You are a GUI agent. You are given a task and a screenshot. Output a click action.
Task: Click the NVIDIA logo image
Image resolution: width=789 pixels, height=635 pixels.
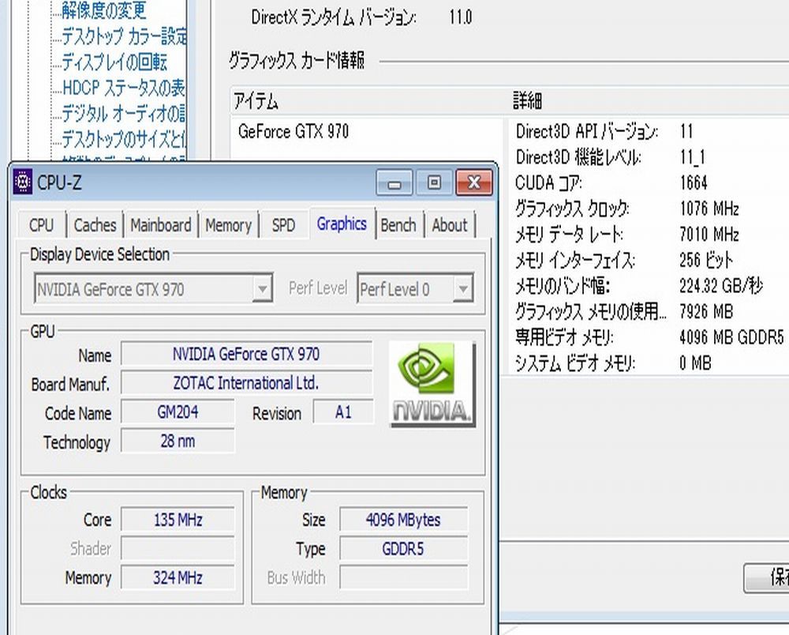tap(432, 384)
